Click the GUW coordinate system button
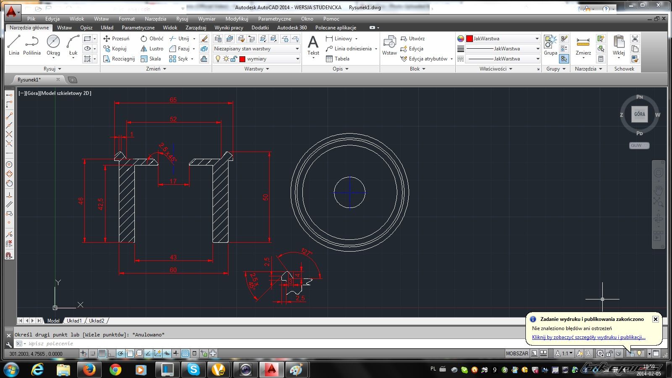This screenshot has height=378, width=672. coord(639,145)
